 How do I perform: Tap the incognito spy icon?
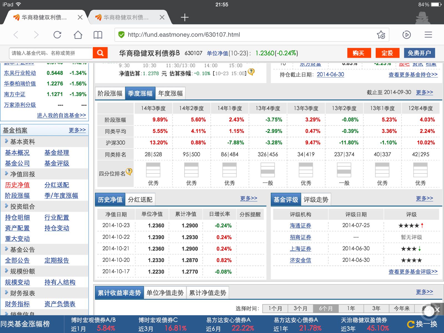(x=422, y=18)
